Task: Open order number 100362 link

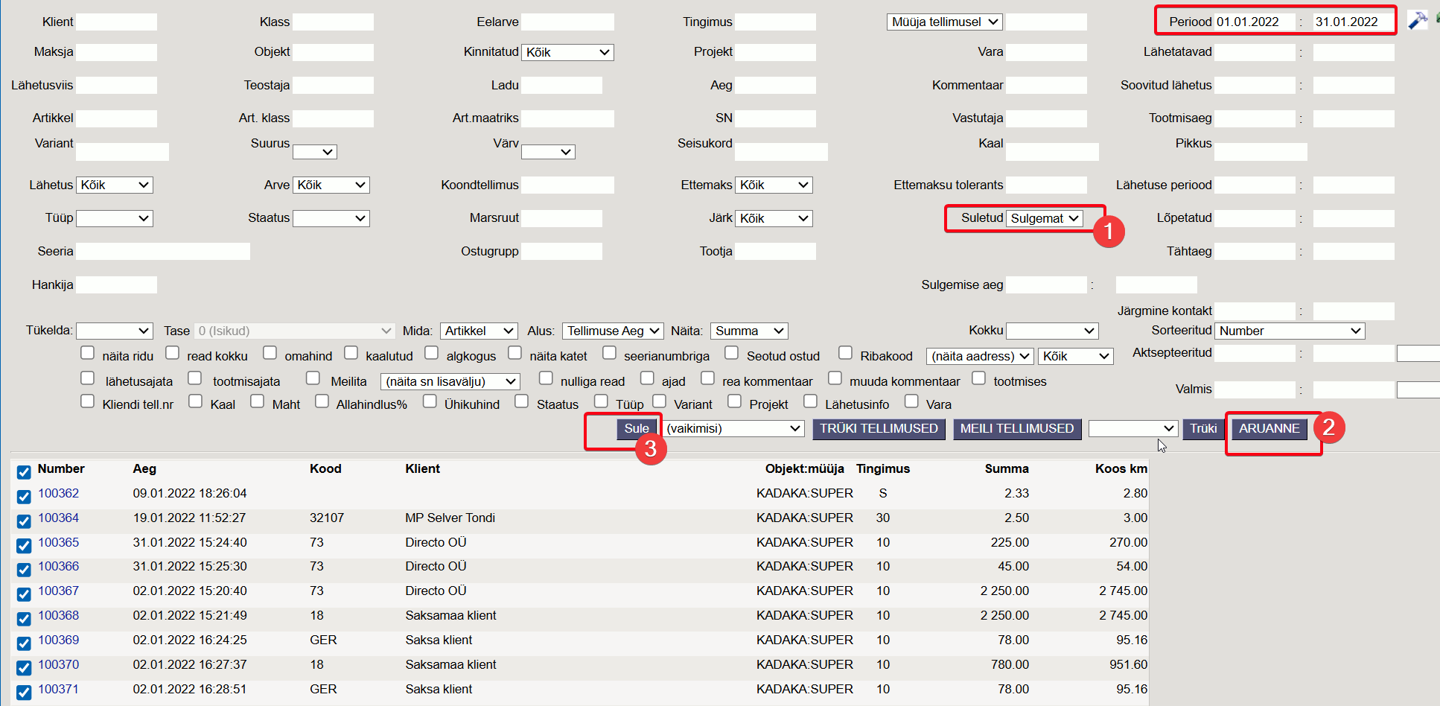Action: 58,494
